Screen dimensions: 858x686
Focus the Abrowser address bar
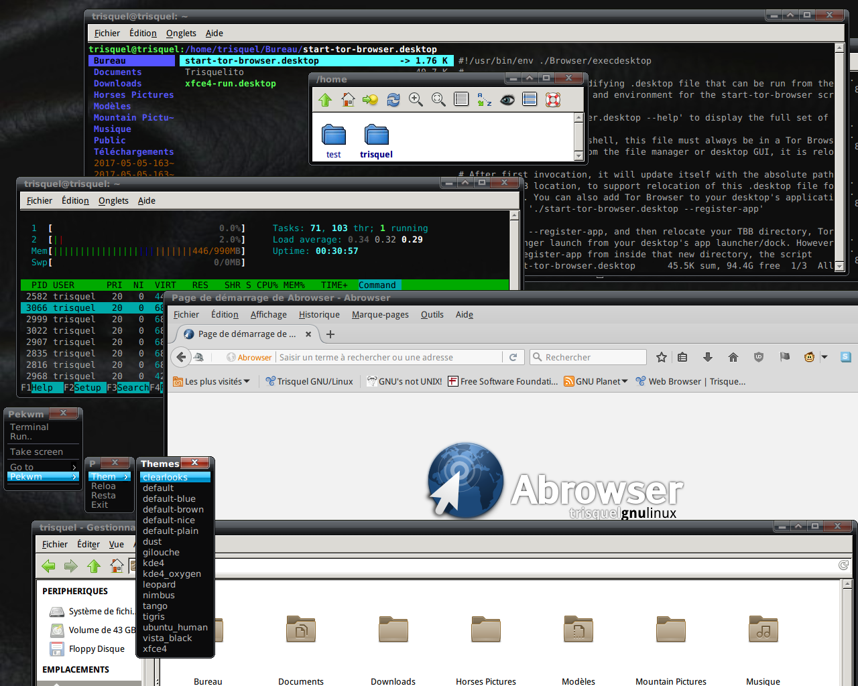[x=389, y=357]
